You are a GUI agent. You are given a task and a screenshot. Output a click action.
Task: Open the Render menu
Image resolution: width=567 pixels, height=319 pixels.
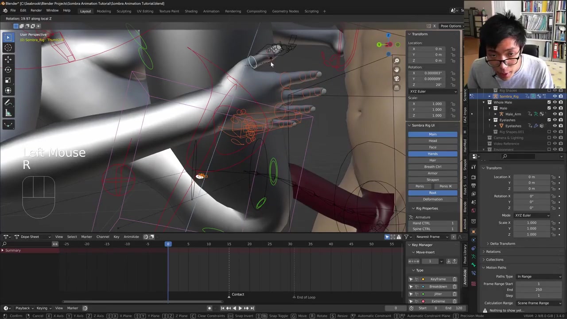pyautogui.click(x=36, y=11)
